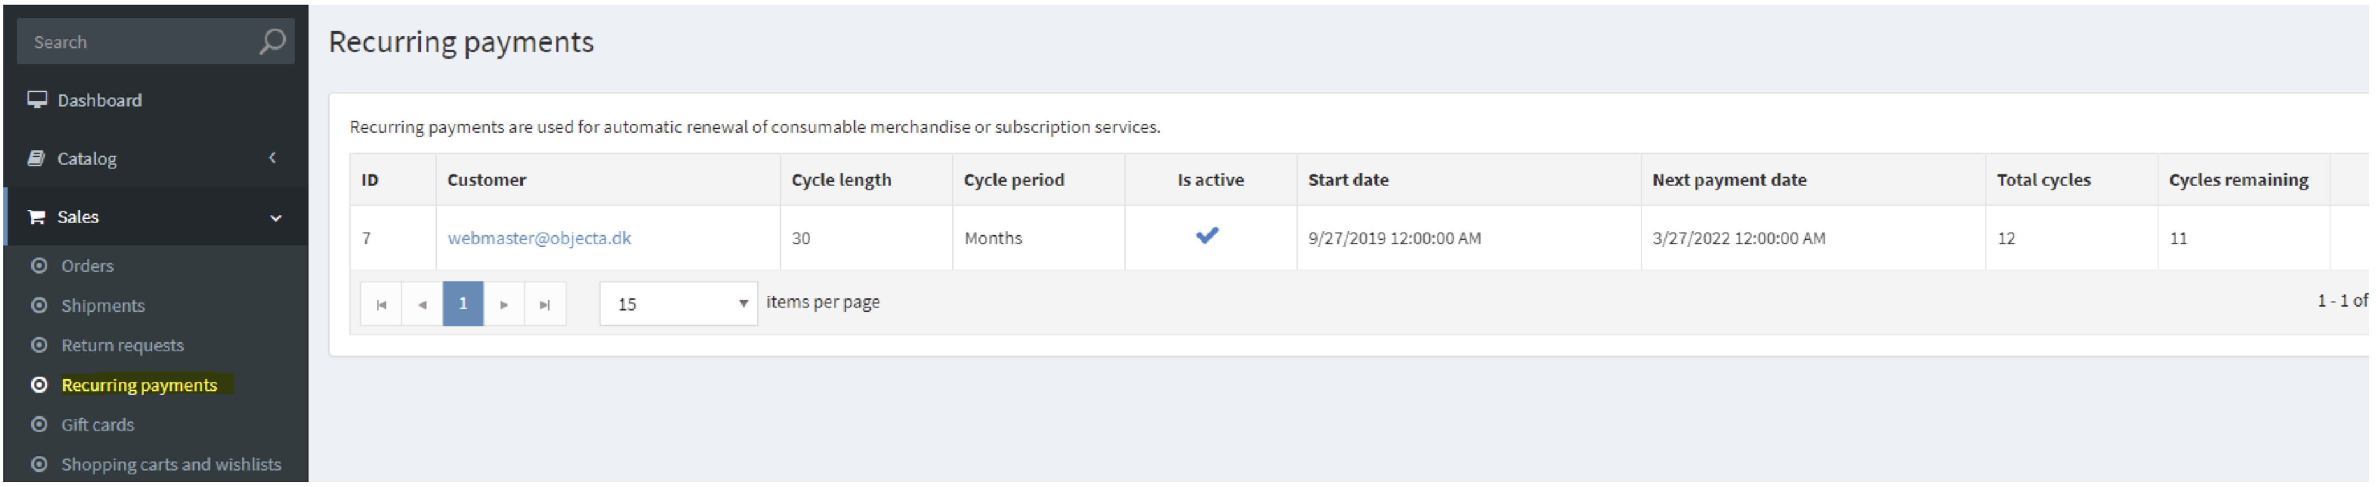The height and width of the screenshot is (487, 2376).
Task: Go to first page of results
Action: (x=381, y=304)
